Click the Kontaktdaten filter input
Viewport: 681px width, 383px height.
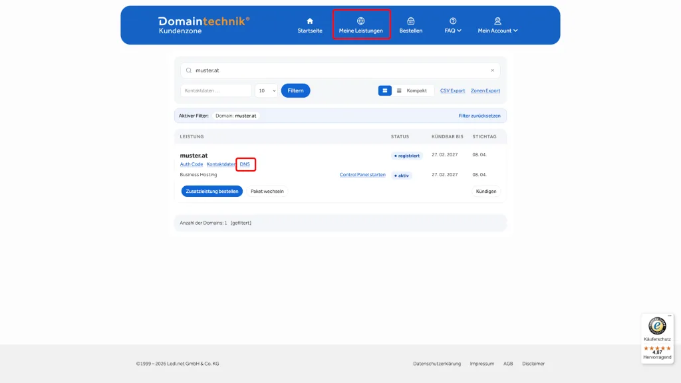pyautogui.click(x=216, y=90)
